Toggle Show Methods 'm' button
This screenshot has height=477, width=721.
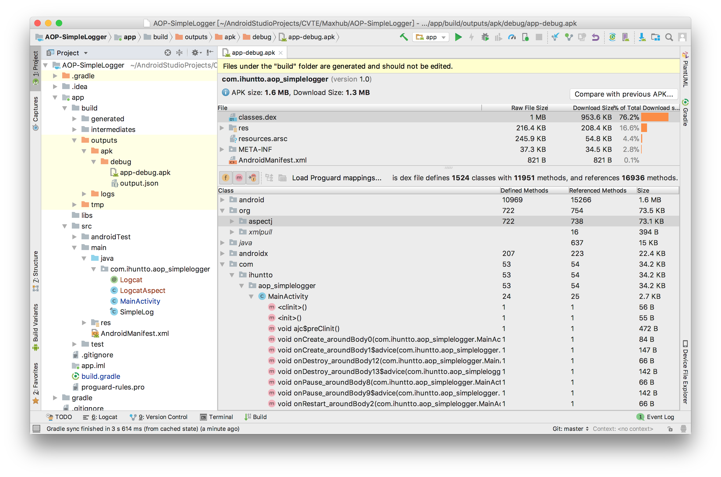tap(239, 178)
